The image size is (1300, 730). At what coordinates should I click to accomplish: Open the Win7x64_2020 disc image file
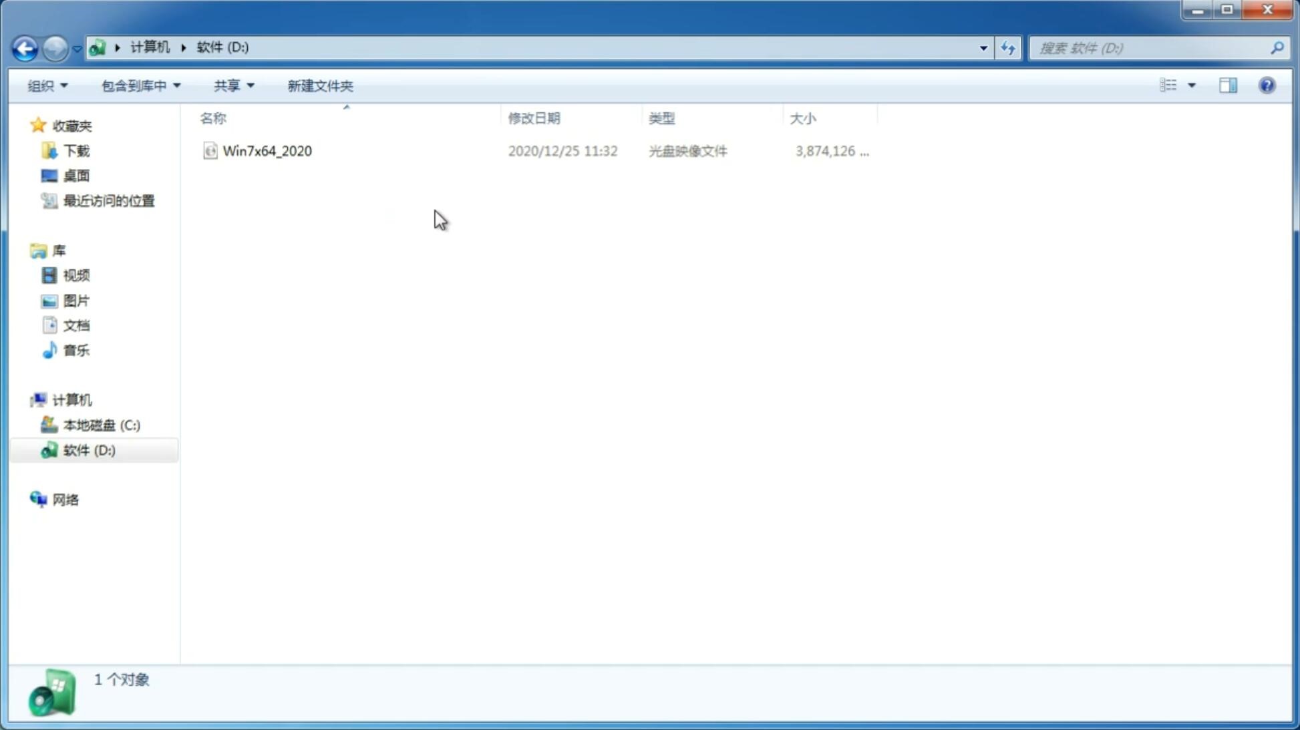267,151
